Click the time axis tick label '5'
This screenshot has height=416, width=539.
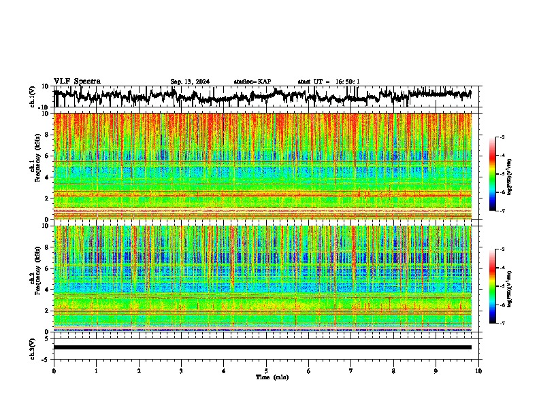coord(266,371)
